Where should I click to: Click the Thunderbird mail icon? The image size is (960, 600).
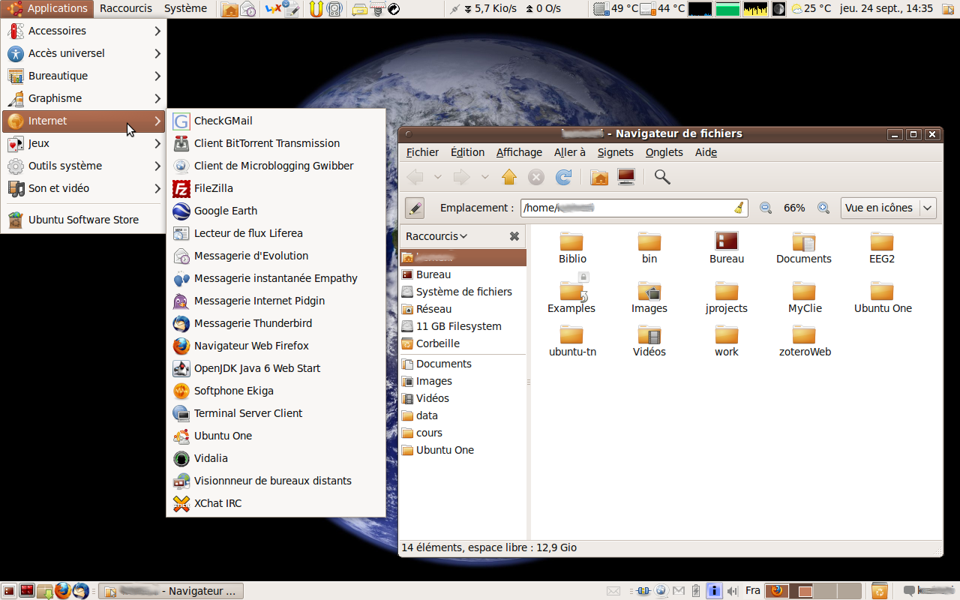[x=181, y=323]
